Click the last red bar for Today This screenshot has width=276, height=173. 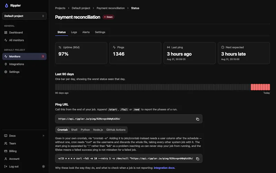269,87
